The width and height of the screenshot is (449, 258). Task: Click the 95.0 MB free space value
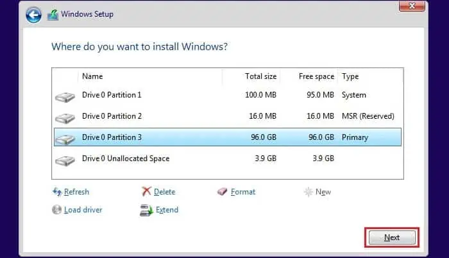(320, 95)
